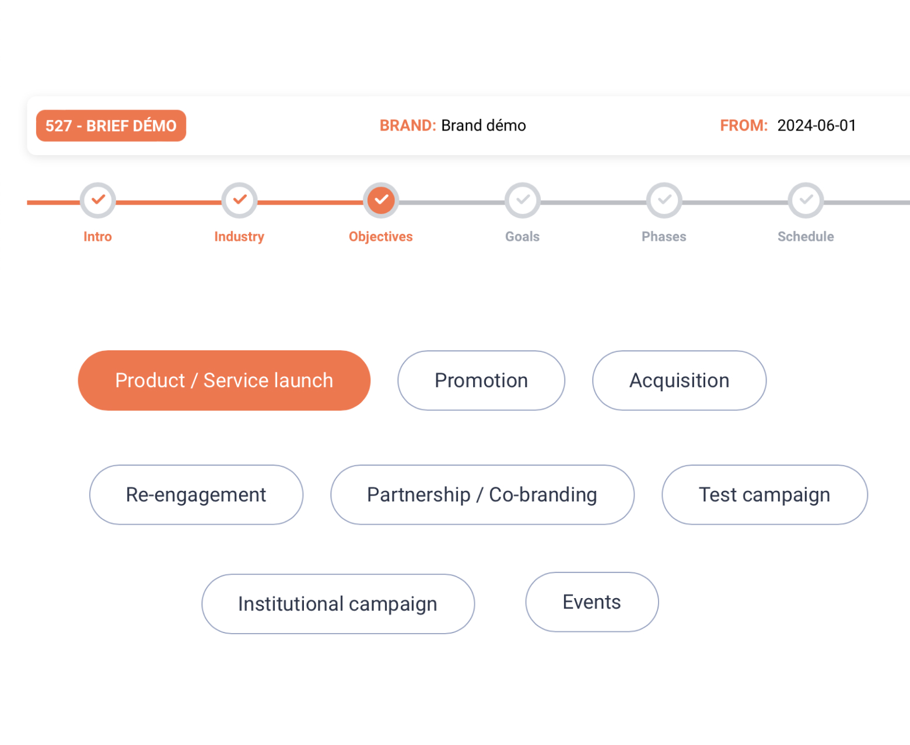Click the Brand démo brand name
This screenshot has width=910, height=745.
coord(484,125)
